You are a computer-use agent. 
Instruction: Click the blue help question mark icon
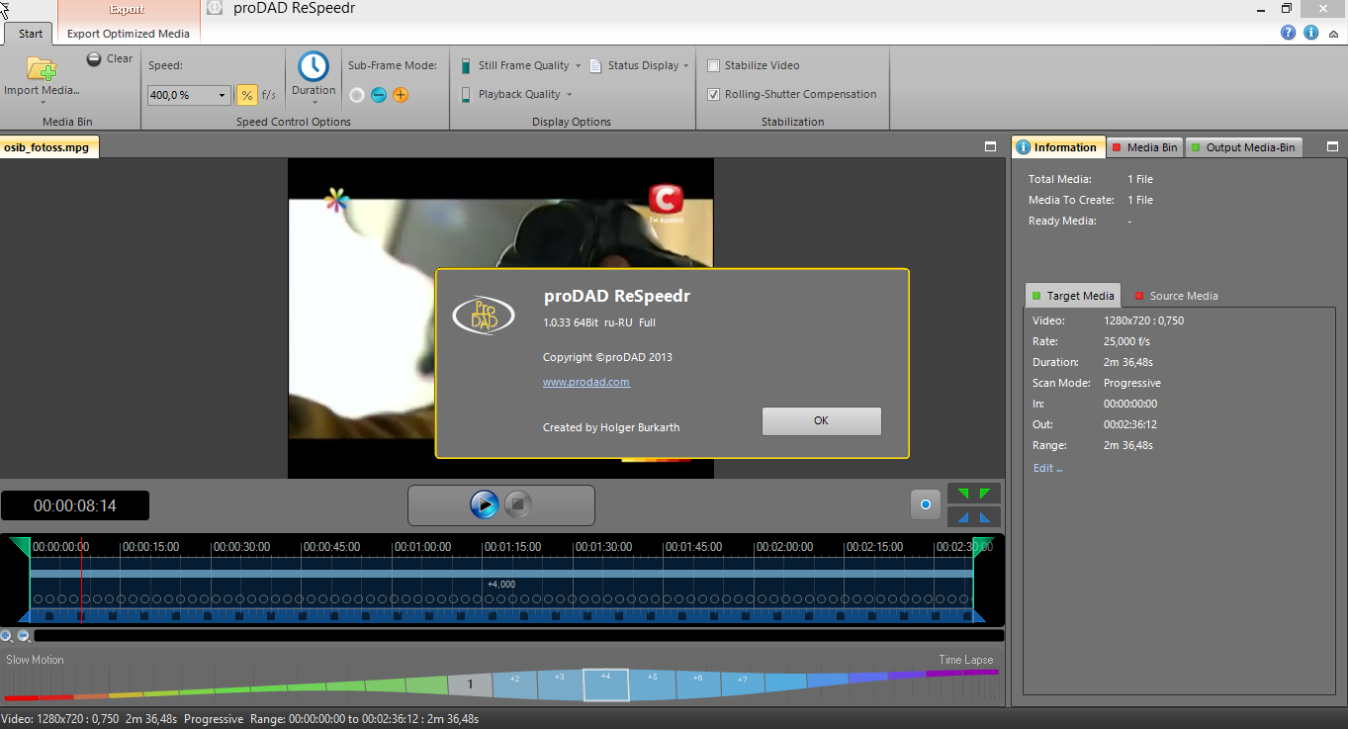[1288, 33]
